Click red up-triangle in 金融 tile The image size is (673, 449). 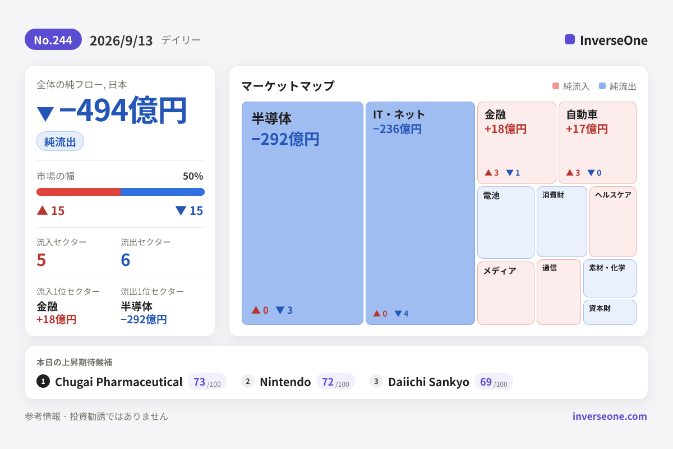pyautogui.click(x=488, y=173)
